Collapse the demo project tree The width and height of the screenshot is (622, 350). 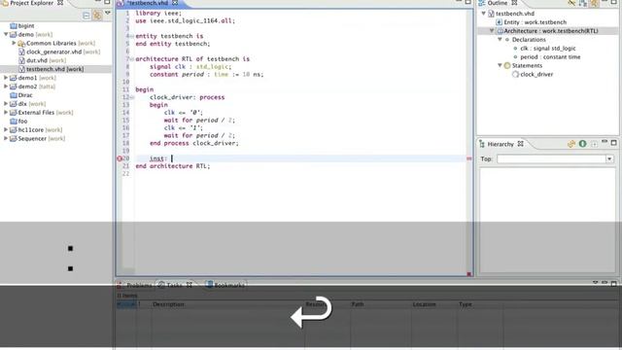coord(6,35)
